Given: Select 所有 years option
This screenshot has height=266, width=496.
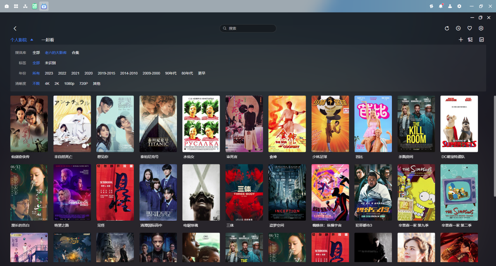Looking at the screenshot, I should pyautogui.click(x=36, y=73).
